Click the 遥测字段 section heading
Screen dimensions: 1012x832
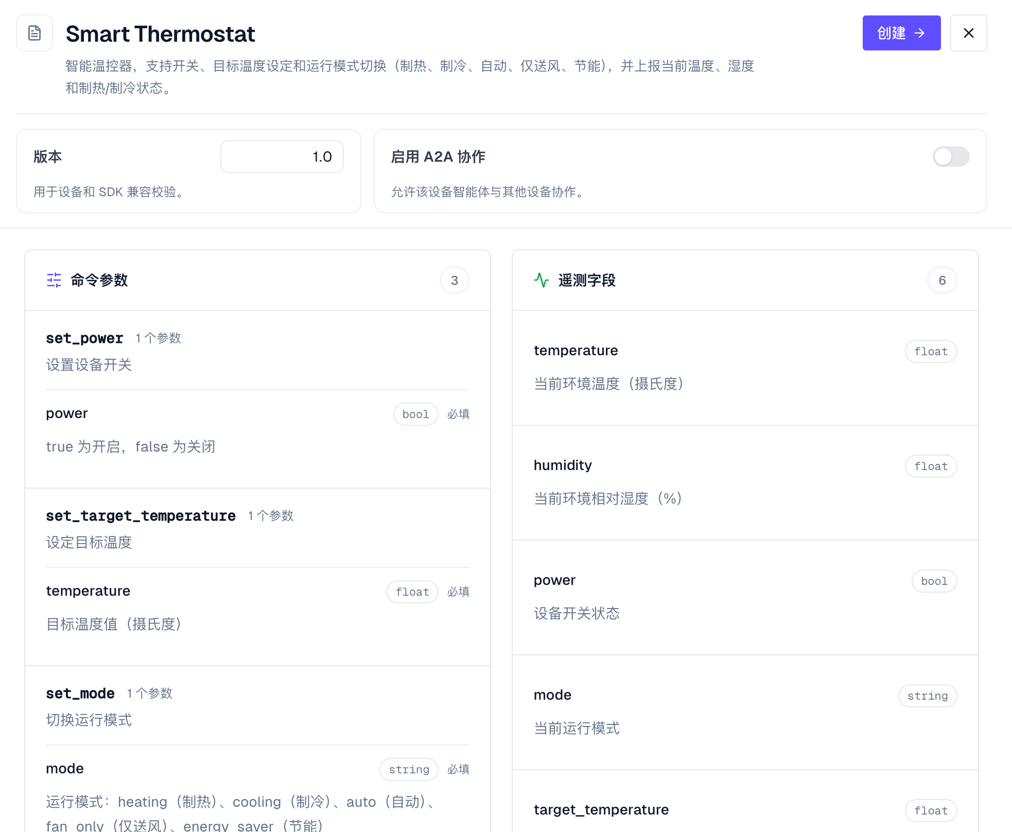[587, 280]
